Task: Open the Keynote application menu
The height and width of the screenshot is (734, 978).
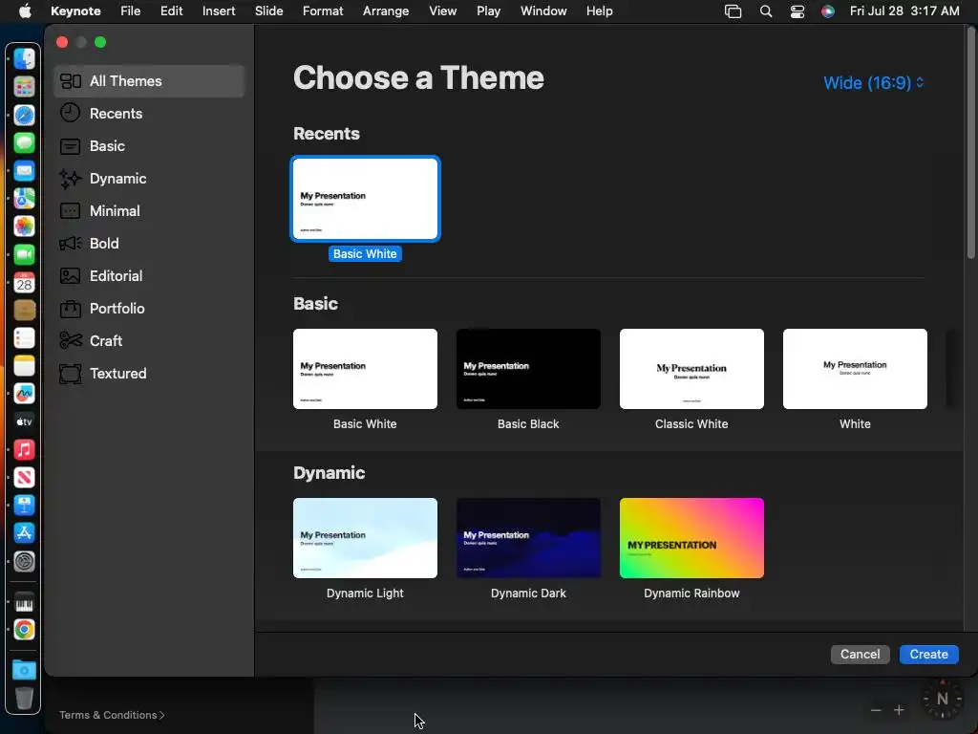Action: [x=75, y=11]
